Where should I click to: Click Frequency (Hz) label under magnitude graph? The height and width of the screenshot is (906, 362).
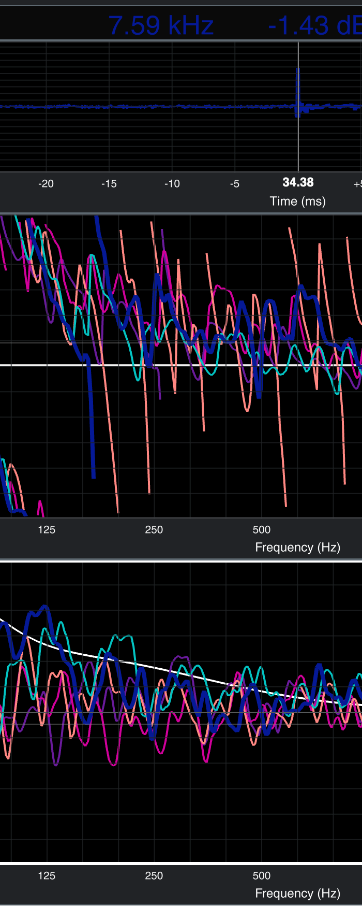[298, 894]
